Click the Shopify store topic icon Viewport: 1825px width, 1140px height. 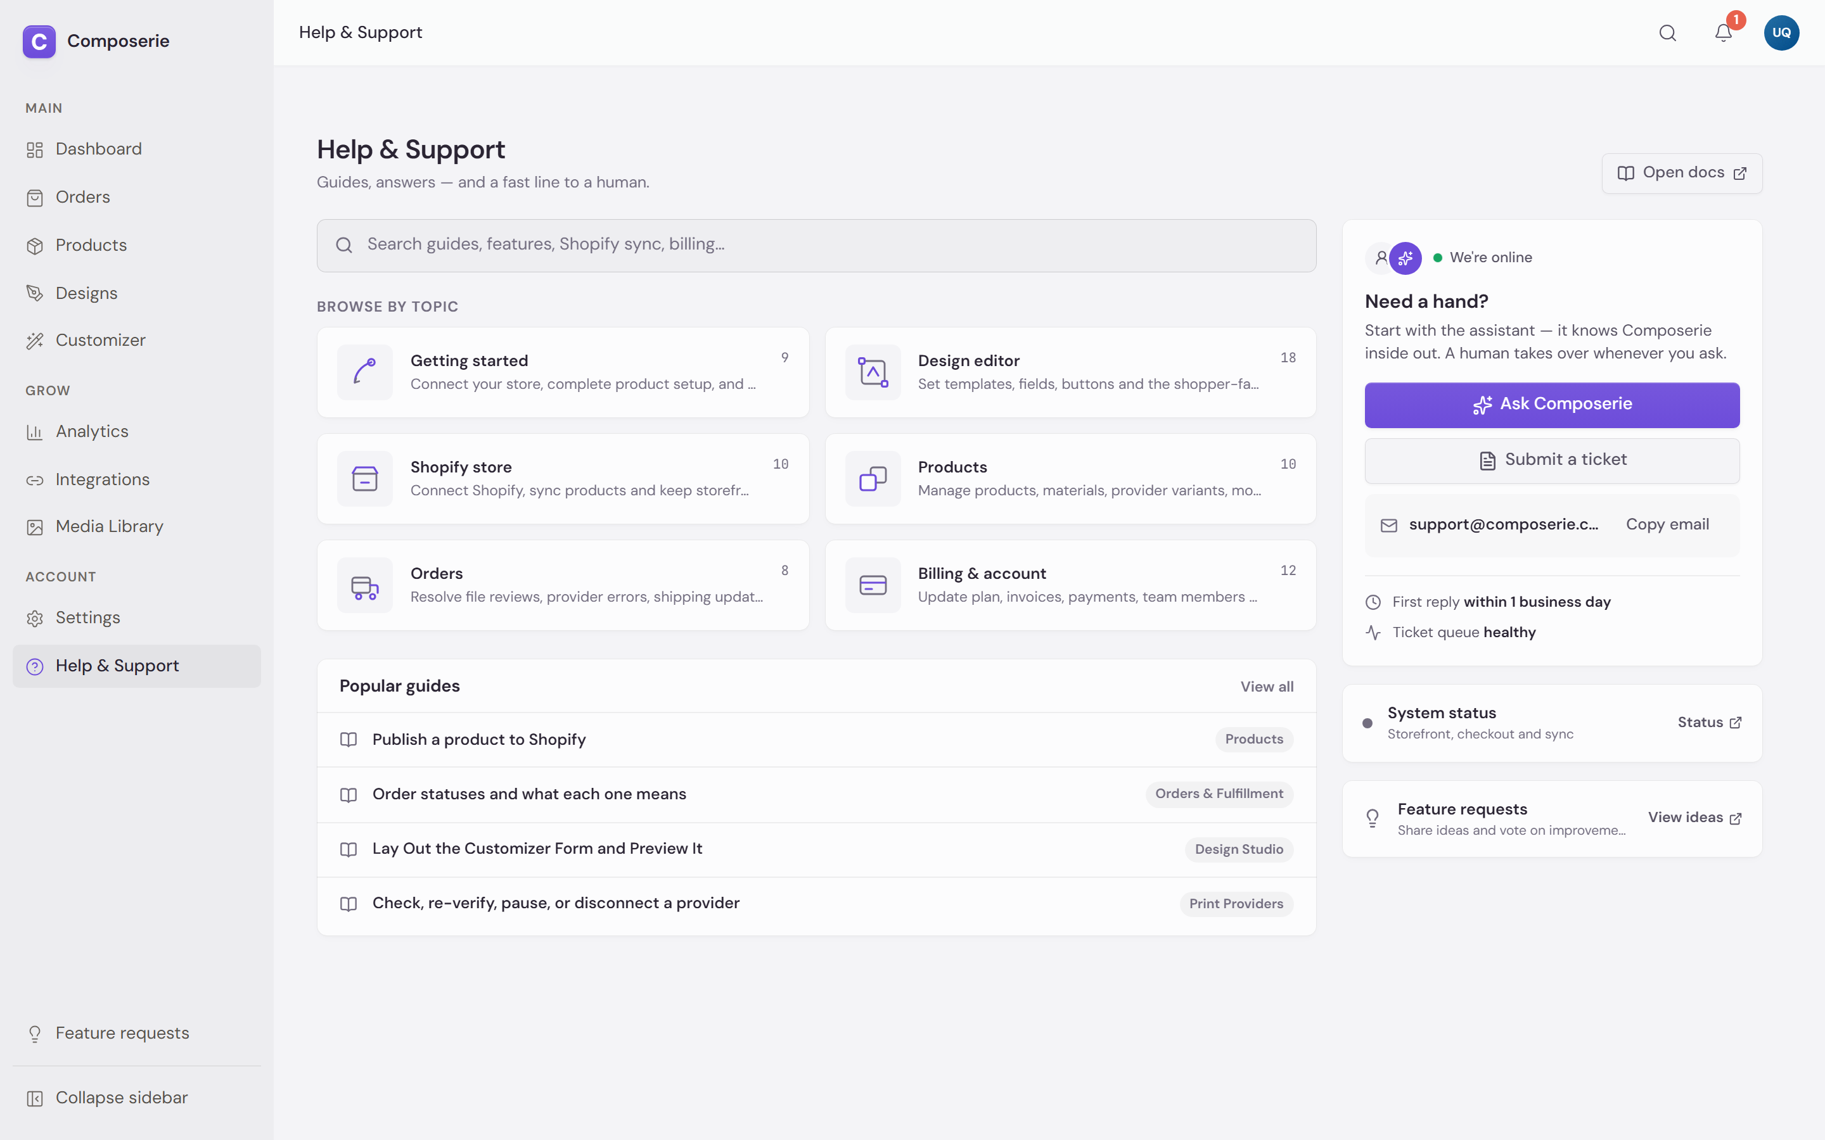pyautogui.click(x=365, y=479)
